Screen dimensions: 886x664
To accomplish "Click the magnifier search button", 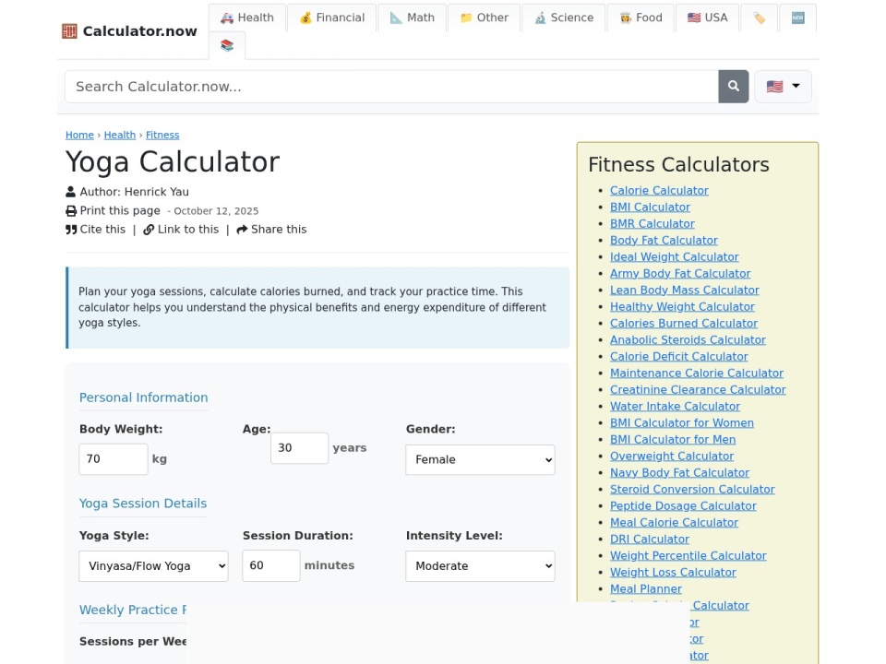I will (x=734, y=87).
